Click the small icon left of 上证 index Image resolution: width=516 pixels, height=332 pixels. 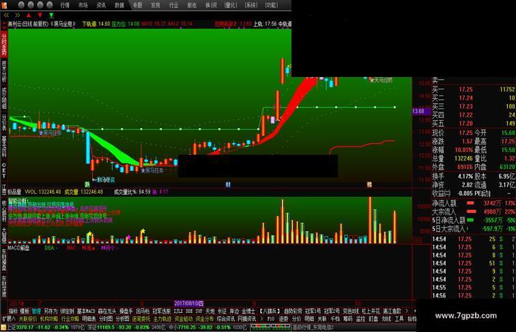point(3,327)
